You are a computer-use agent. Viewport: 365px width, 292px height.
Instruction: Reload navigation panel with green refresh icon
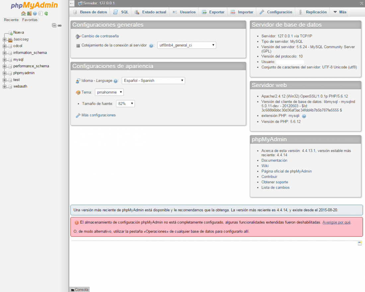click(x=46, y=14)
